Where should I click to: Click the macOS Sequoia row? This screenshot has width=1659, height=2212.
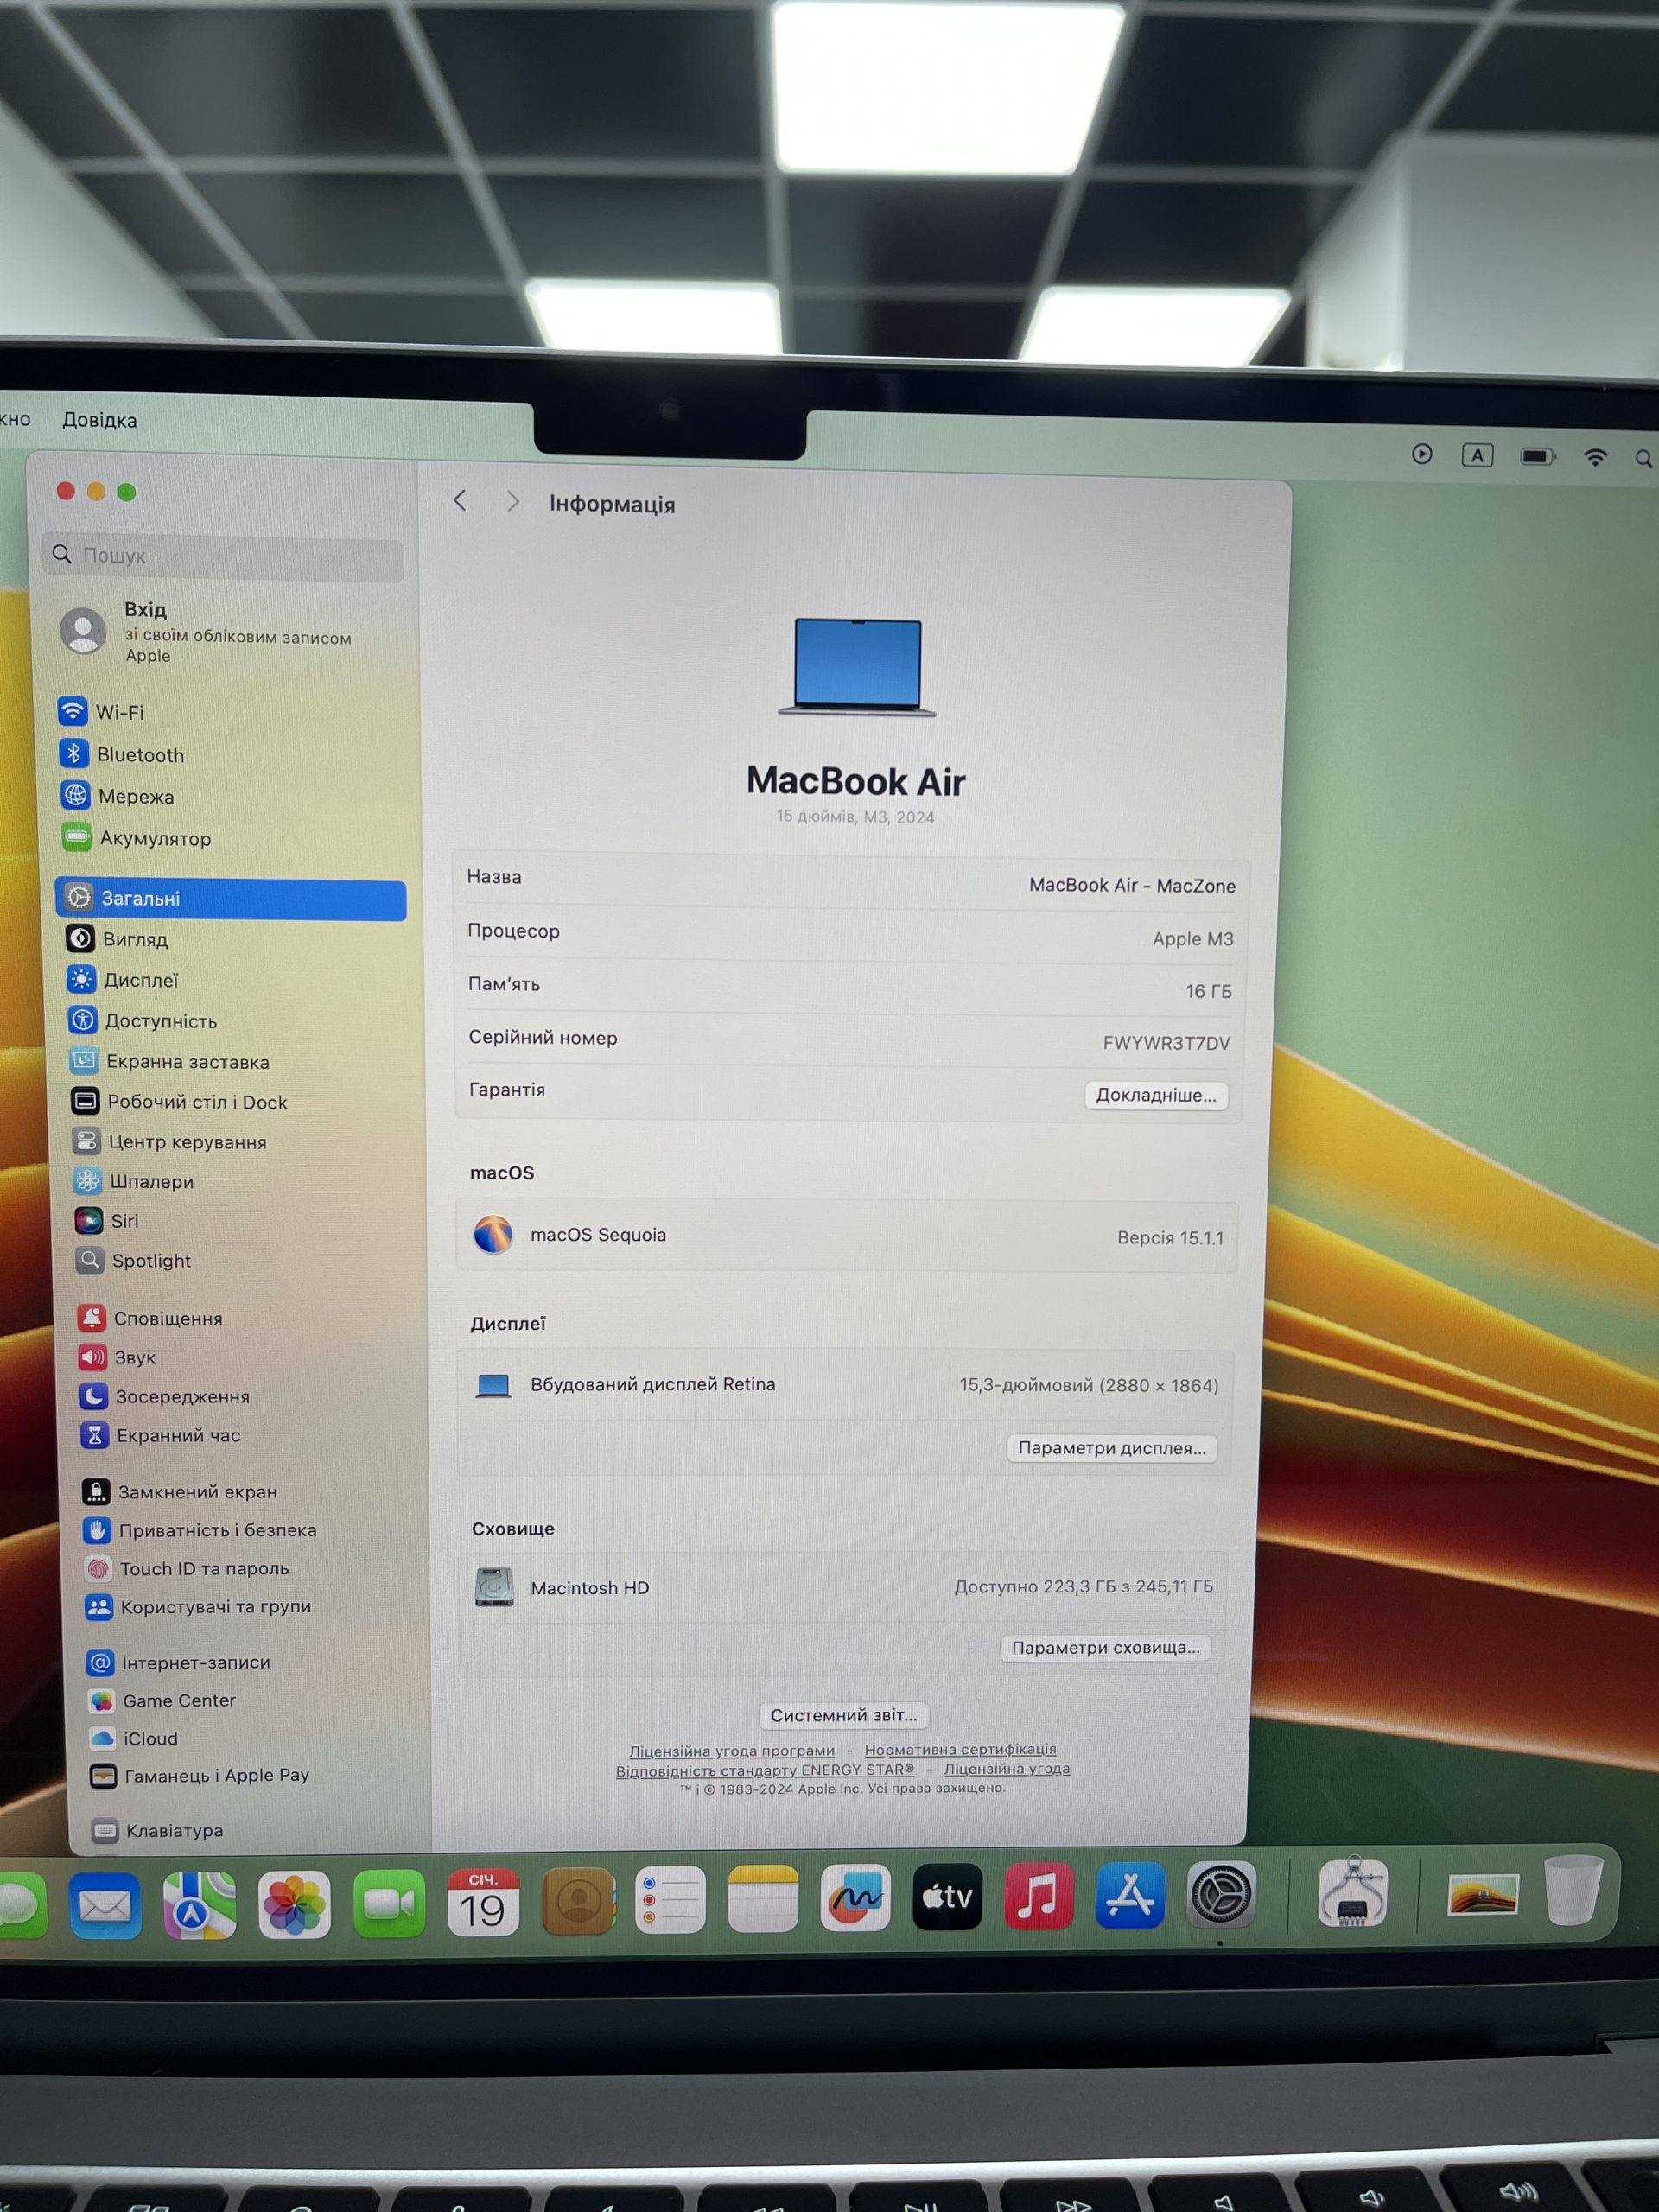(x=847, y=1236)
